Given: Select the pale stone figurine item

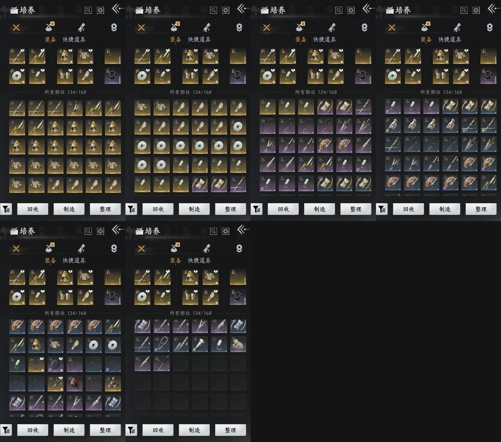Looking at the screenshot, I should [x=238, y=344].
